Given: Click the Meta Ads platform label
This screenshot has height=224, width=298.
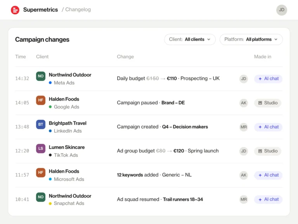Looking at the screenshot, I should point(64,83).
